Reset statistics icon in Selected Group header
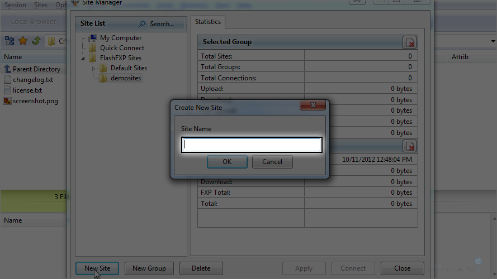Viewport: 497px width, 279px height. click(x=410, y=42)
